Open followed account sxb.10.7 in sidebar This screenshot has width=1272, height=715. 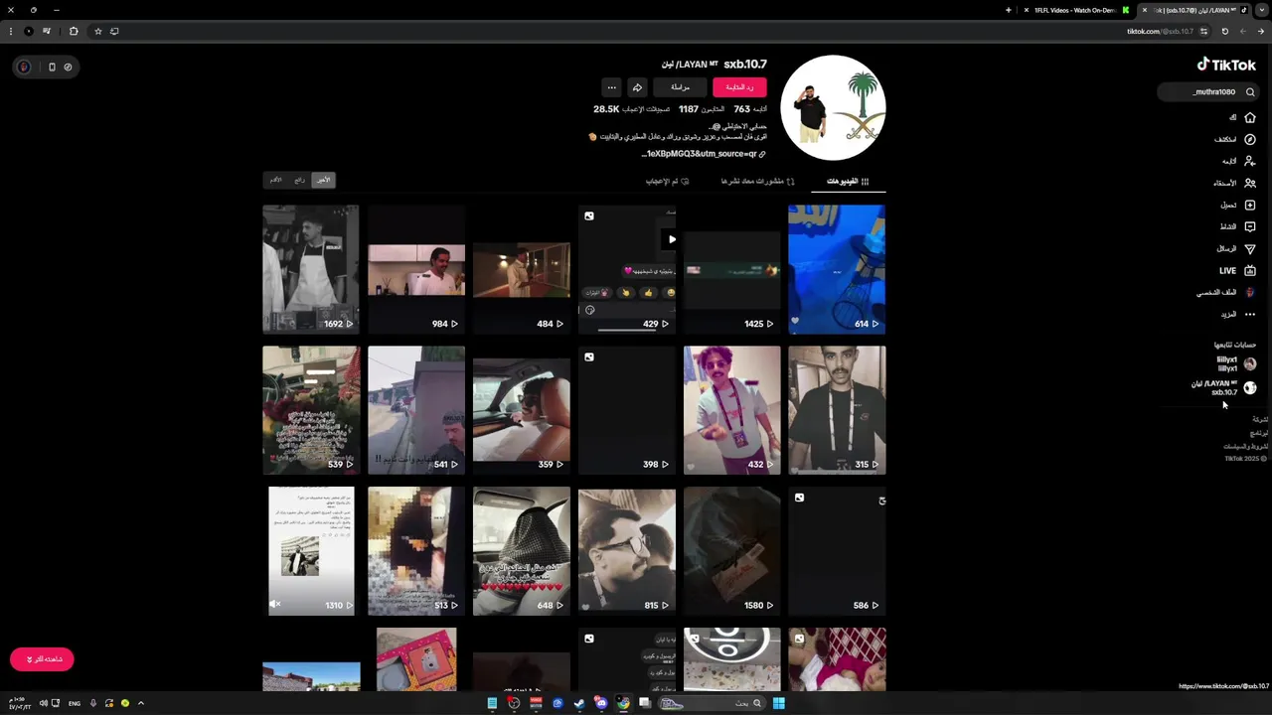tap(1224, 387)
